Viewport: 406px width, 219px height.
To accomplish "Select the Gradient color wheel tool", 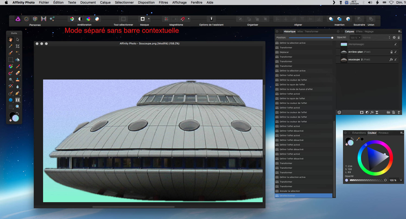I will pos(10,66).
